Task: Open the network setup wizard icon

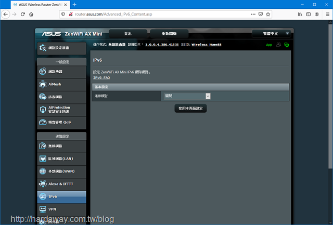Action: pos(43,48)
